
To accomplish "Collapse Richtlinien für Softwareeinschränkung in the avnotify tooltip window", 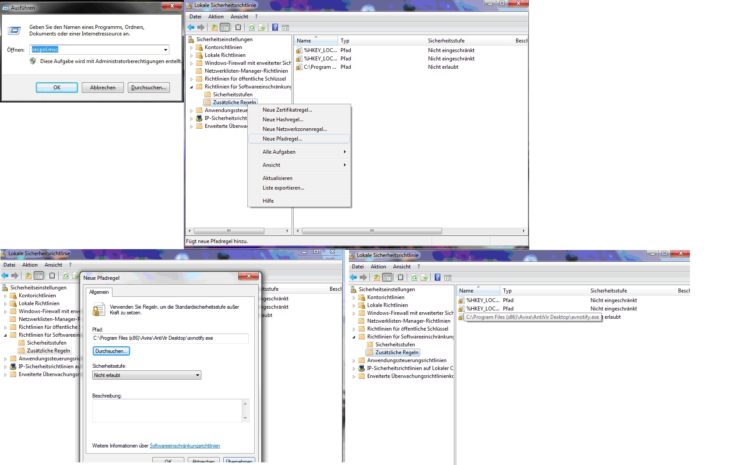I will point(354,337).
